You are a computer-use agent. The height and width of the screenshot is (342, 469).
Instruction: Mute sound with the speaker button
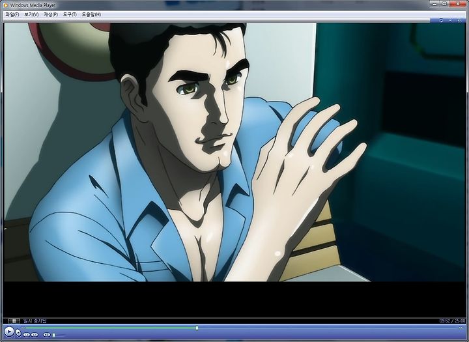(46, 335)
